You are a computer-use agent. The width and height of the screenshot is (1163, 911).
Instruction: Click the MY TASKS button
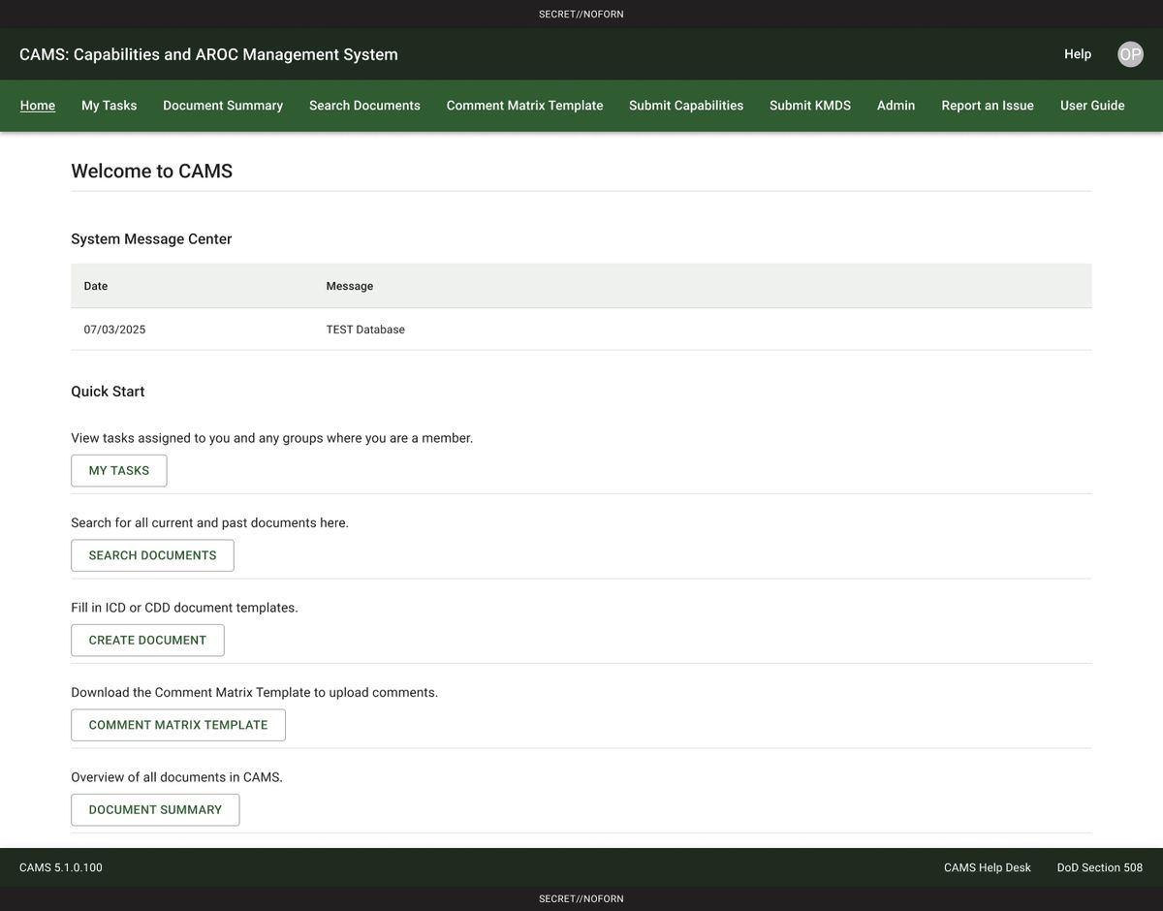[x=119, y=471]
